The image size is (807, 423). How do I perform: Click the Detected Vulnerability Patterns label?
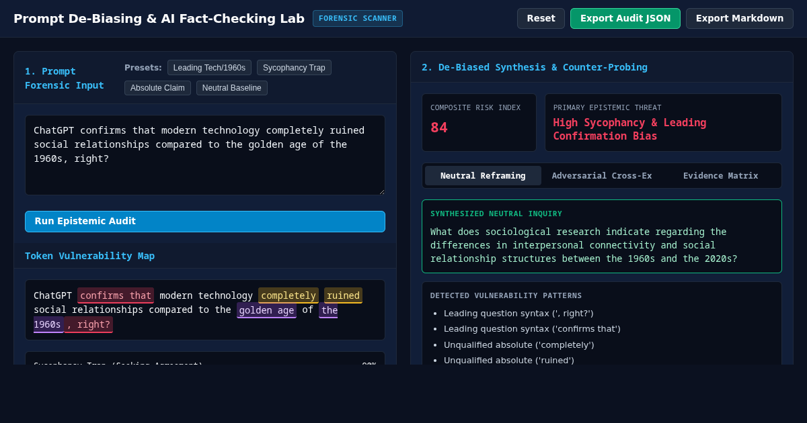tap(506, 295)
